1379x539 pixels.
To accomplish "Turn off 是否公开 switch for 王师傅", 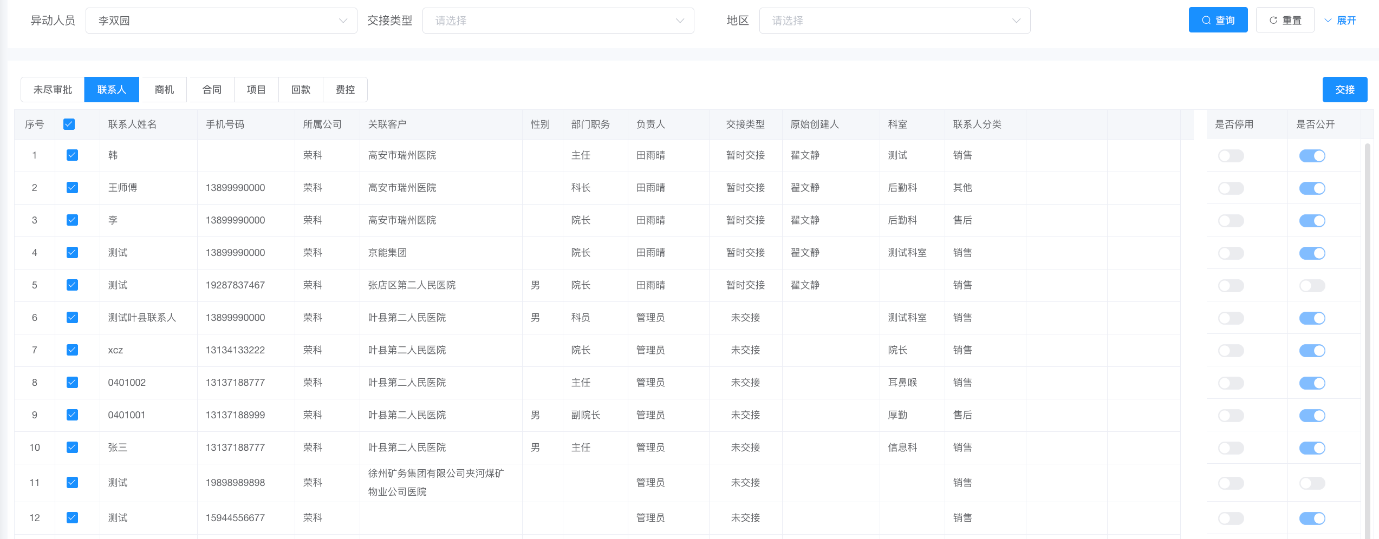I will point(1312,188).
